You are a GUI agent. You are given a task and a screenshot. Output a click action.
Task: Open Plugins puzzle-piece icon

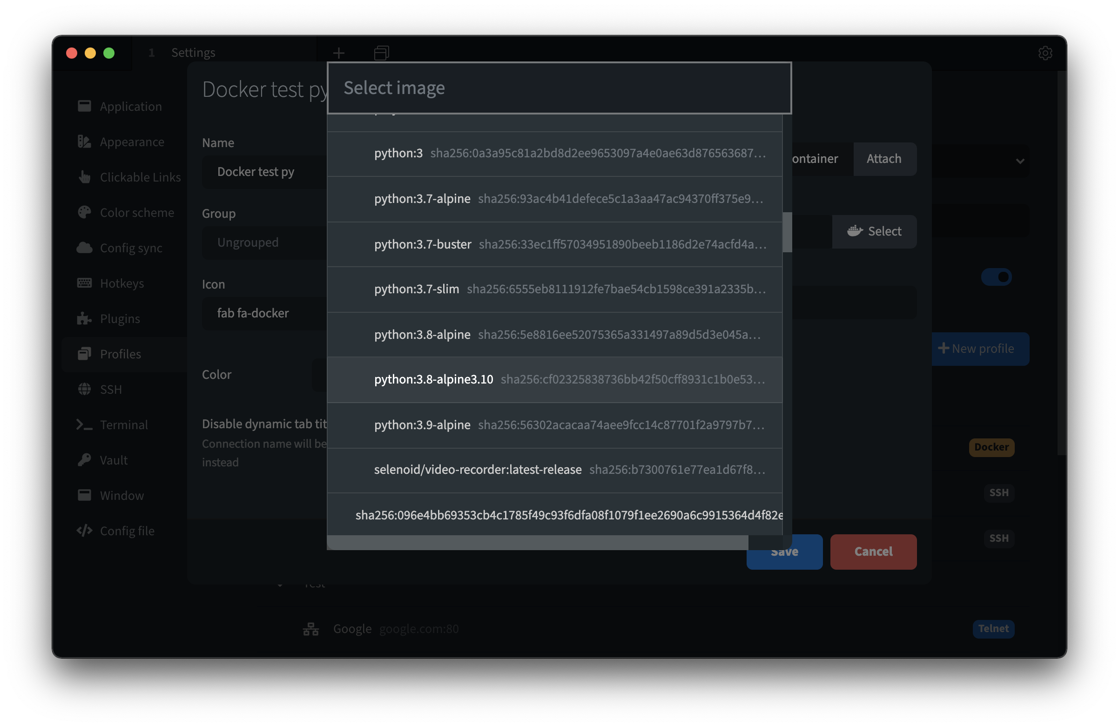coord(84,318)
